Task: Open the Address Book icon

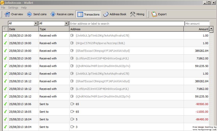Action: coord(106,14)
